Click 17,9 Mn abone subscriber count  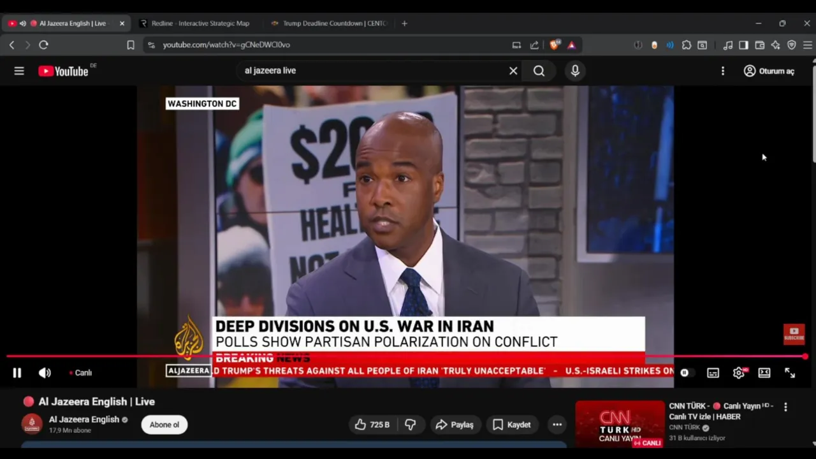70,431
